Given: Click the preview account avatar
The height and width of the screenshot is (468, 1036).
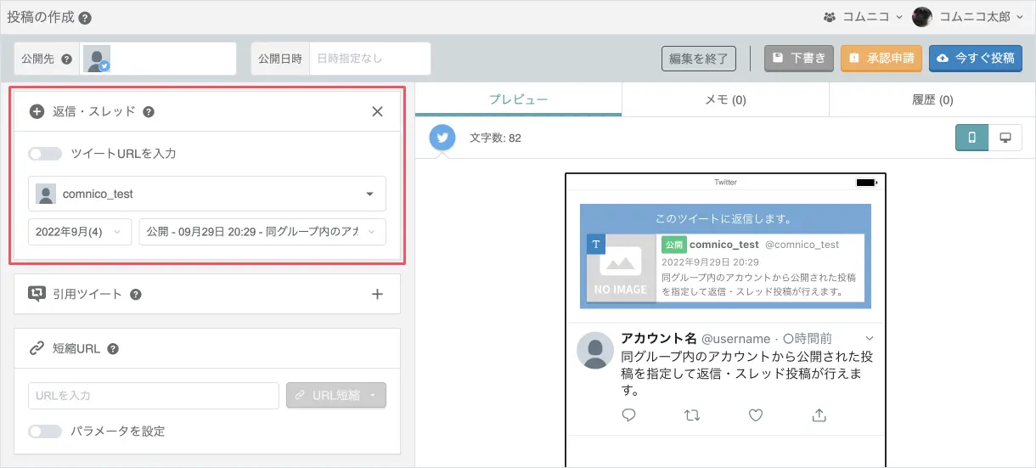Looking at the screenshot, I should click(x=595, y=350).
